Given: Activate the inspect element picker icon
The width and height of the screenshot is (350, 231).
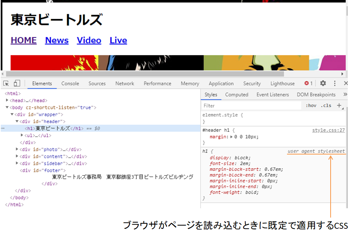Looking at the screenshot, I should pyautogui.click(x=6, y=84).
